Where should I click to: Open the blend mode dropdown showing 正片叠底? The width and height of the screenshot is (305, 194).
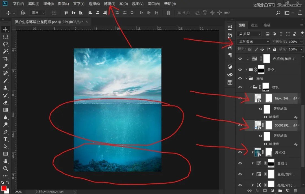point(253,41)
